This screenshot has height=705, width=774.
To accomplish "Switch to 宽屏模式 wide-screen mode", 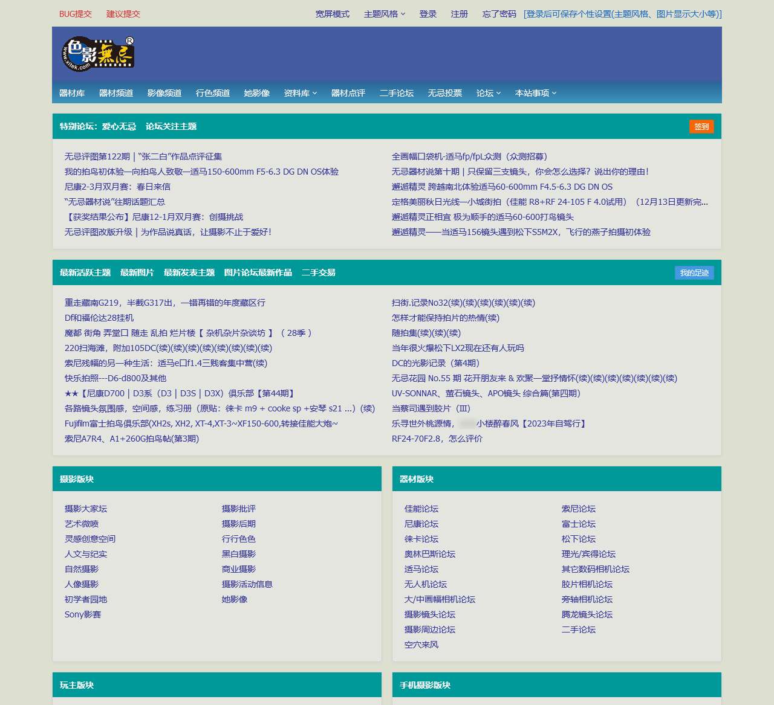I will pyautogui.click(x=333, y=14).
